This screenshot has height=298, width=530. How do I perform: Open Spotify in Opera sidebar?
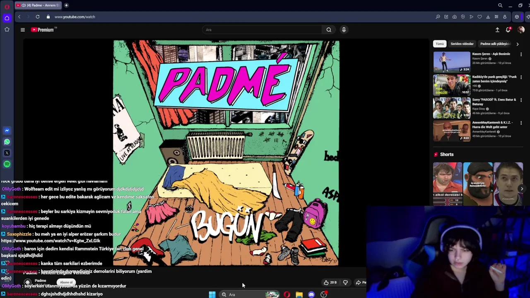coord(7,164)
